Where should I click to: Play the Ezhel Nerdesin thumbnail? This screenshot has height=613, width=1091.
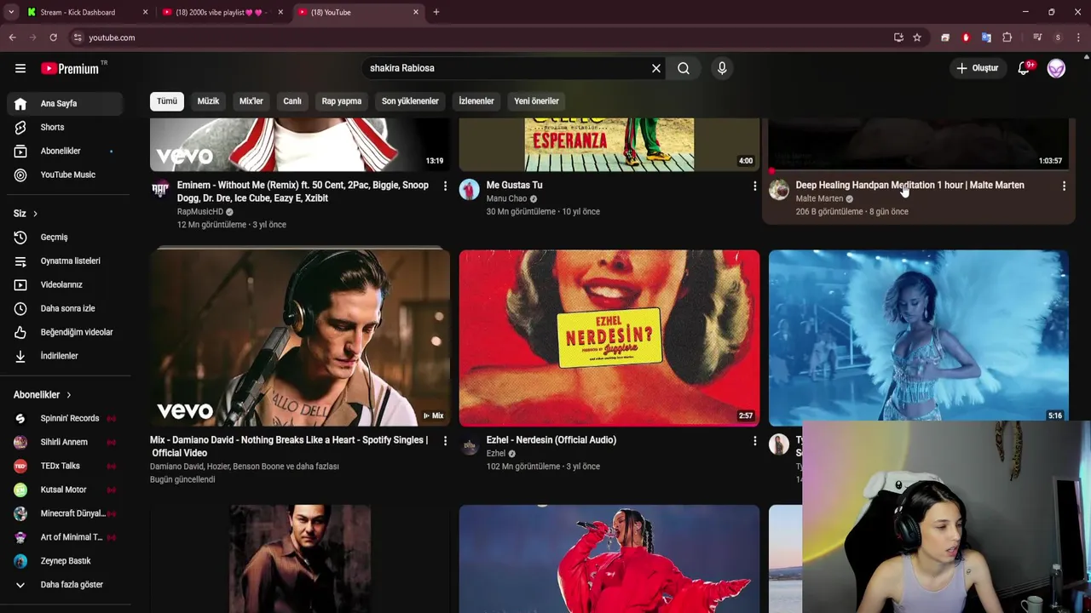click(x=609, y=338)
